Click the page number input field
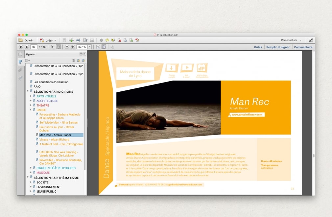The height and width of the screenshot is (217, 332). tap(34, 47)
